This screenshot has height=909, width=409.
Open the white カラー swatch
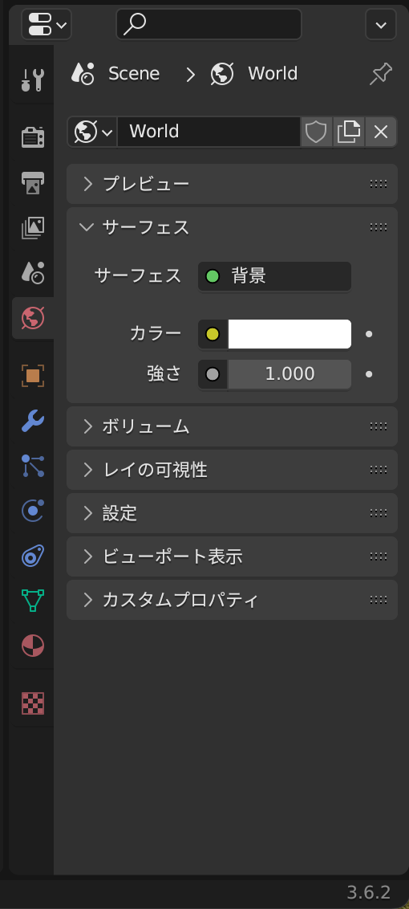coord(290,334)
